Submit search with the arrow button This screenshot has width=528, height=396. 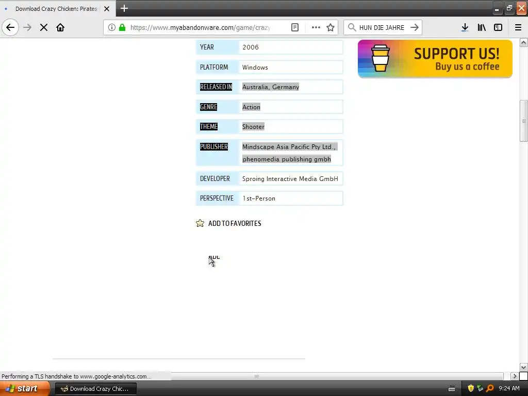(415, 27)
